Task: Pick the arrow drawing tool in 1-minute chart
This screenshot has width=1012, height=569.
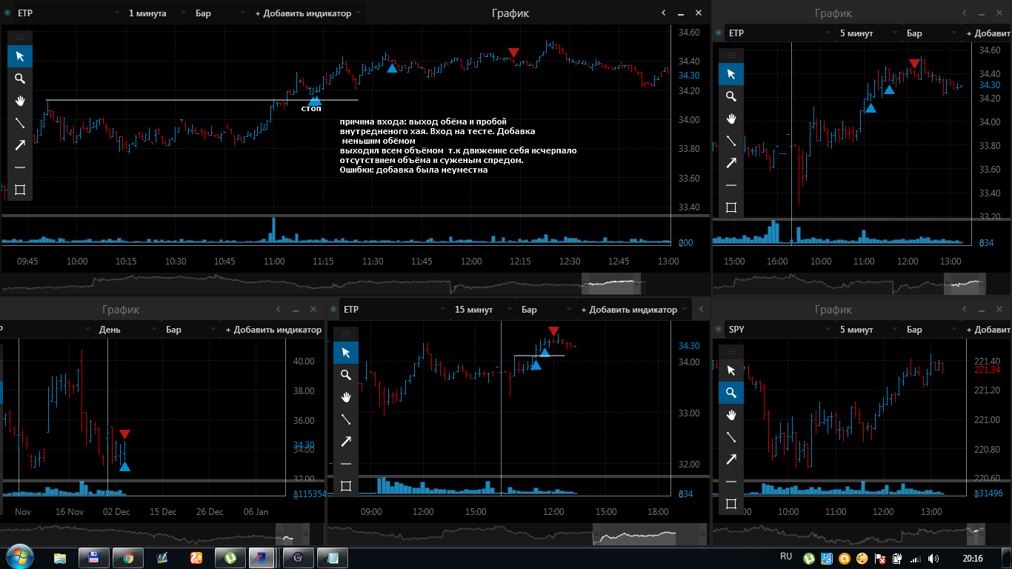Action: (20, 145)
